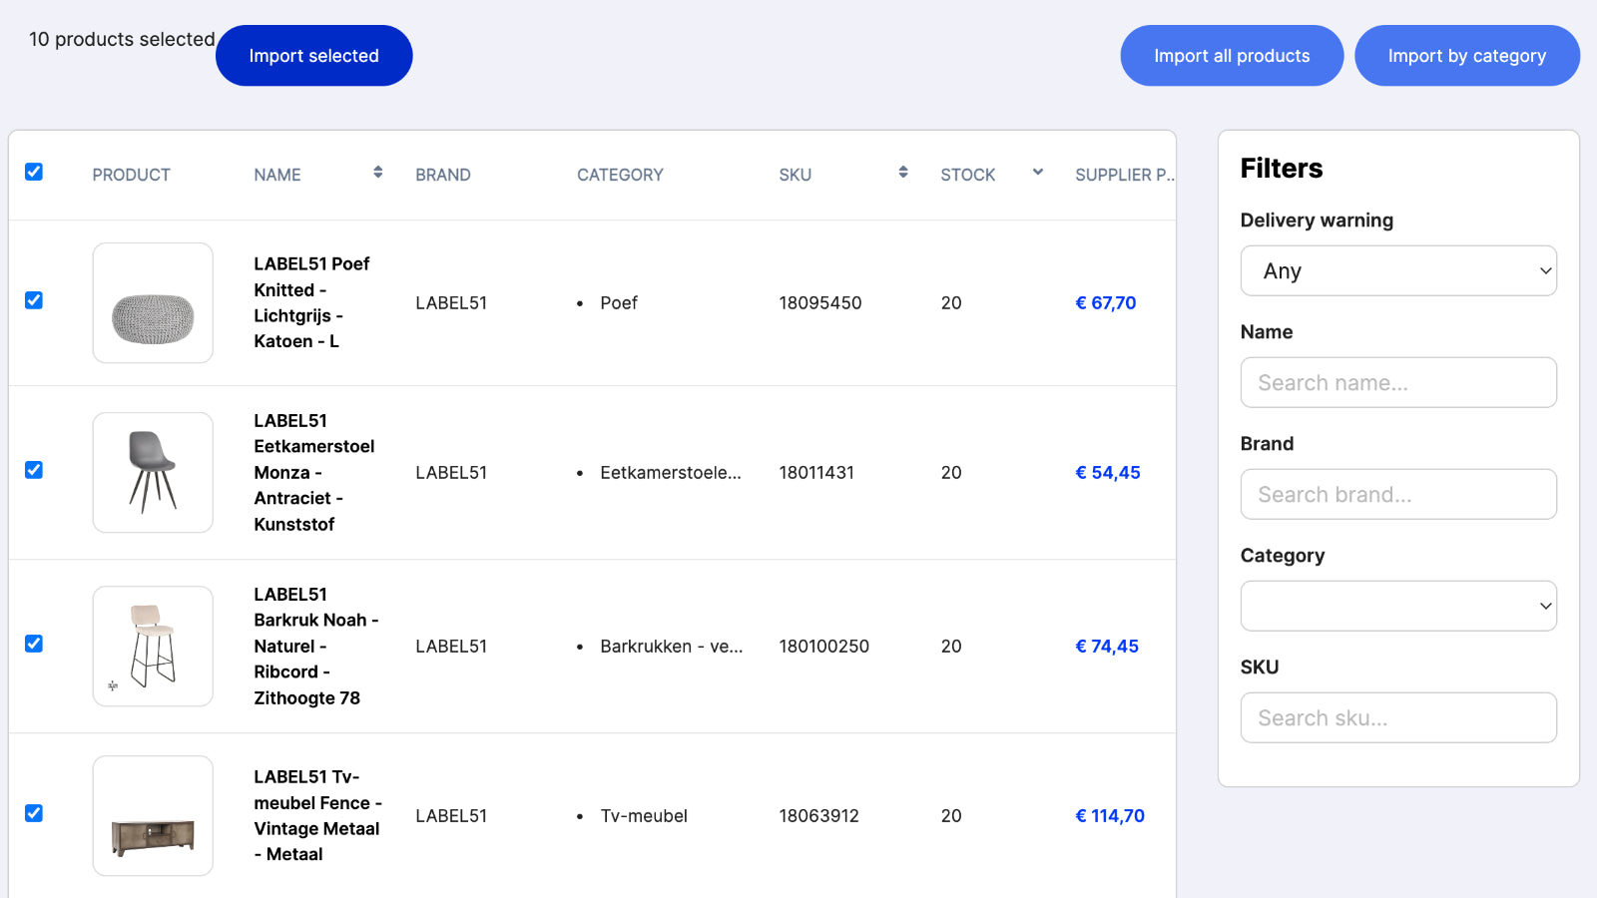Uncheck the Tv-meubel Fence row checkbox
This screenshot has width=1597, height=898.
pyautogui.click(x=34, y=813)
